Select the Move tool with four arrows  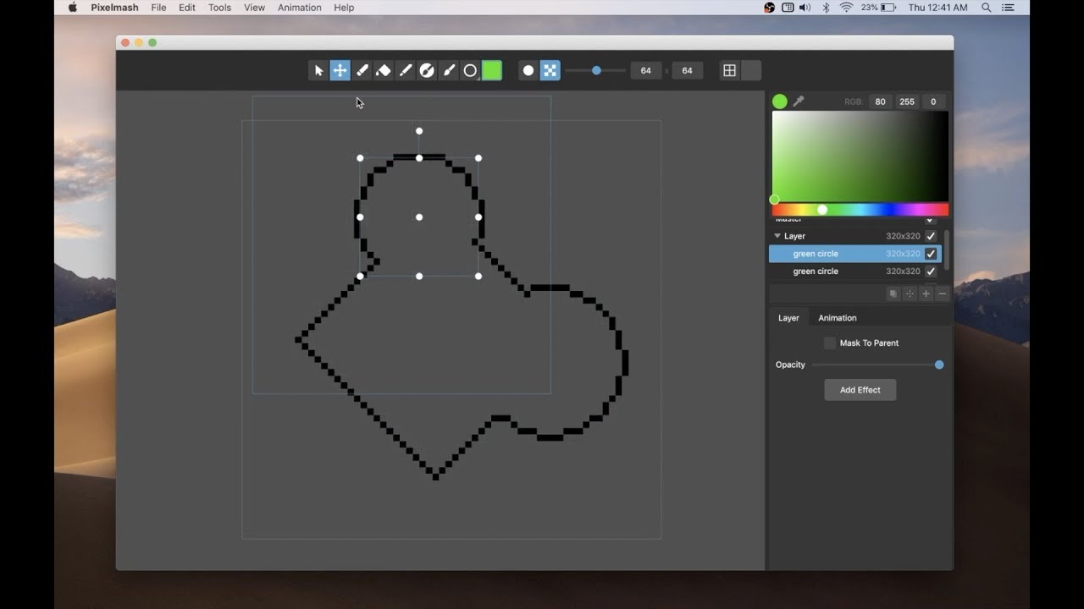click(340, 71)
